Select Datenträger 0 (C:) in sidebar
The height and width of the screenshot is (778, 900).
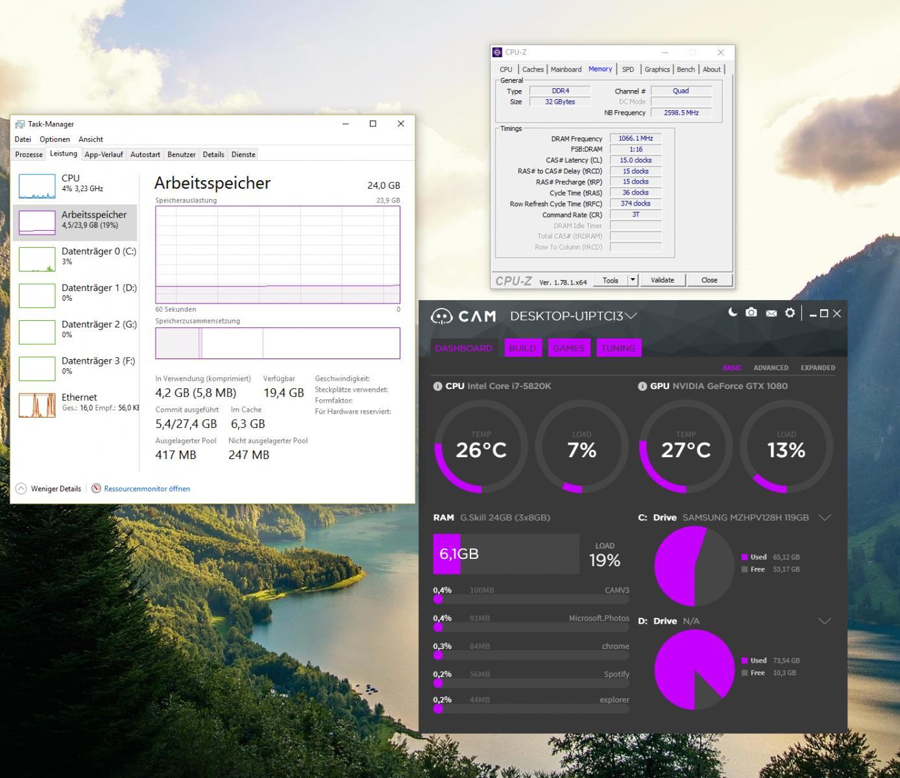click(x=75, y=259)
